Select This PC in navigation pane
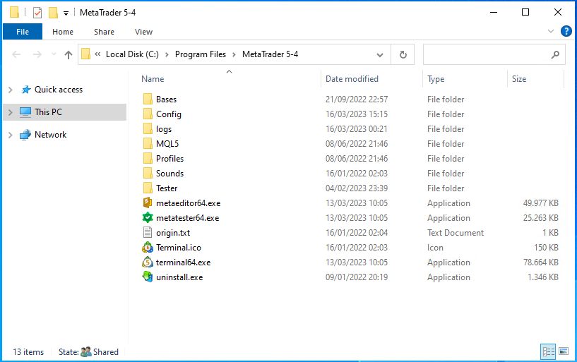 point(48,112)
